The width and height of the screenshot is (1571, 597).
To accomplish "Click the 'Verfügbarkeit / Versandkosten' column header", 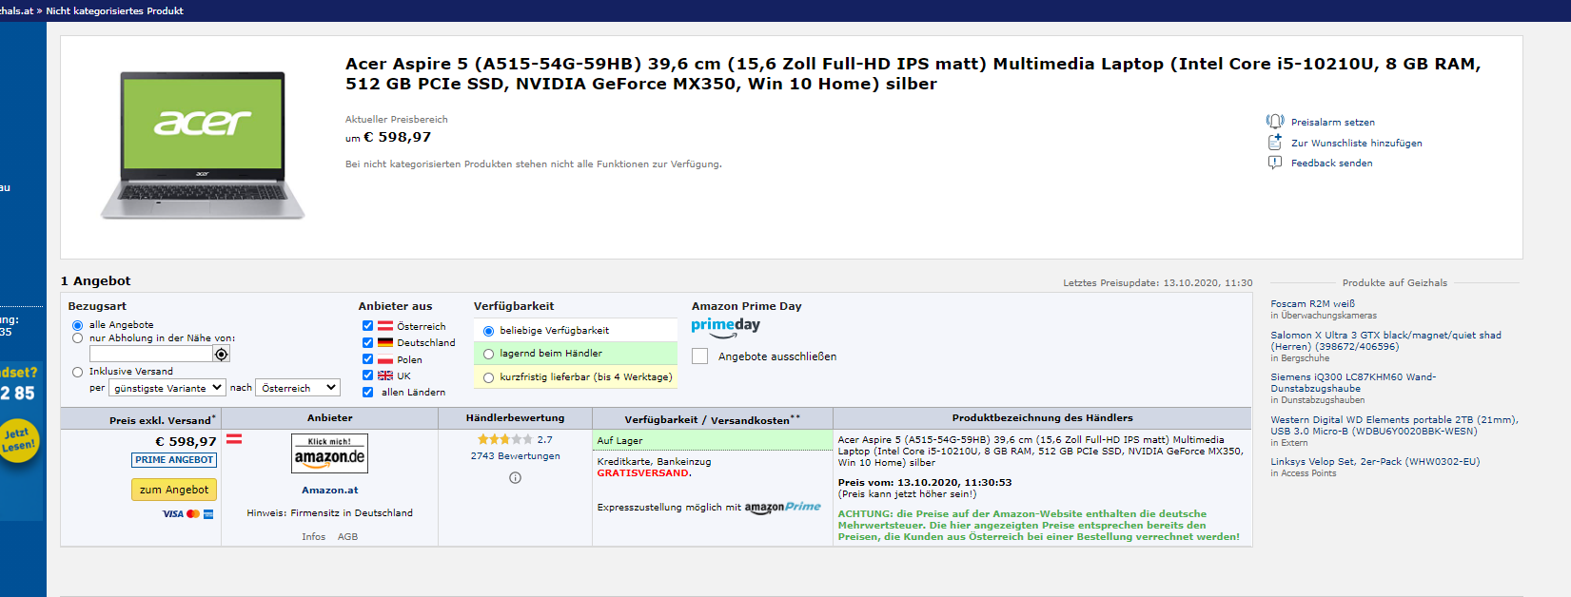I will tap(713, 419).
